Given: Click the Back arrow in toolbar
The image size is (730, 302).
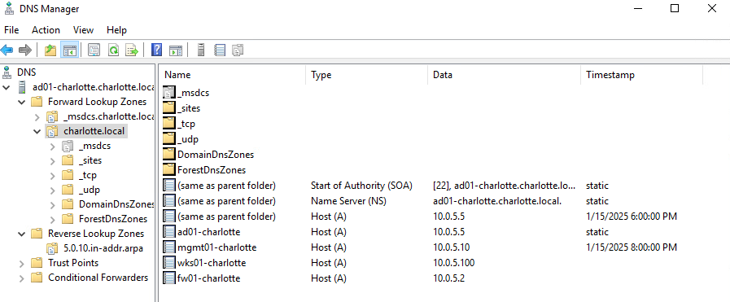Looking at the screenshot, I should click(x=7, y=50).
